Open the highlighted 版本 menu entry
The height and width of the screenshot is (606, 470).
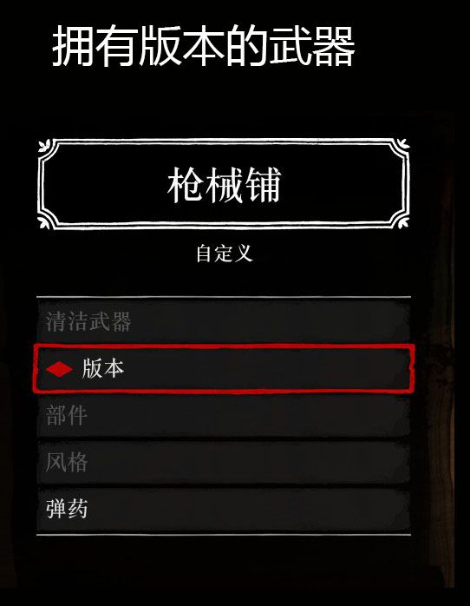(x=224, y=369)
